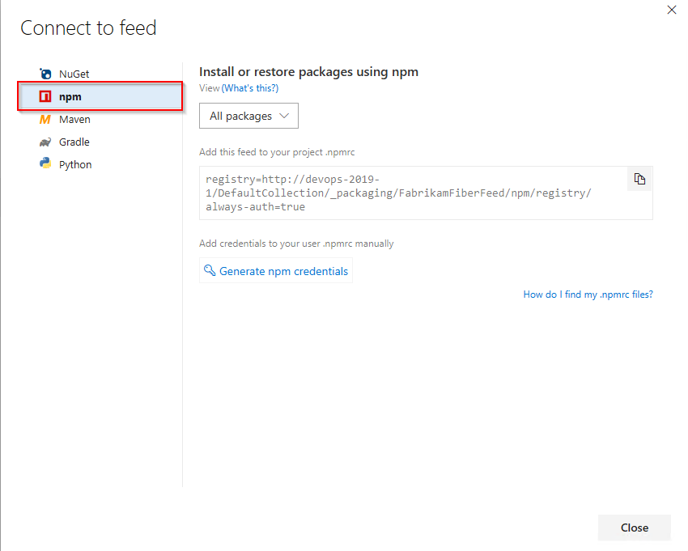Select the Maven tab label
Viewport: 688px width, 551px height.
click(x=74, y=120)
